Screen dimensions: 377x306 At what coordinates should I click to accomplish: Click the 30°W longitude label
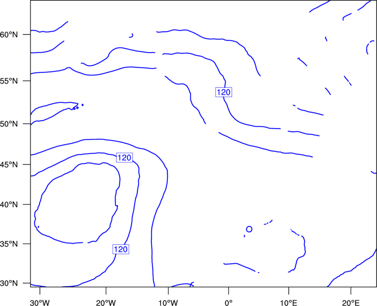(x=40, y=303)
